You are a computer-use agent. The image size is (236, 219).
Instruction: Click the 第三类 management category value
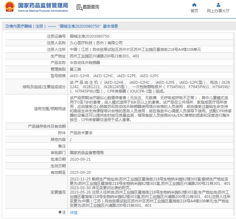point(75,69)
